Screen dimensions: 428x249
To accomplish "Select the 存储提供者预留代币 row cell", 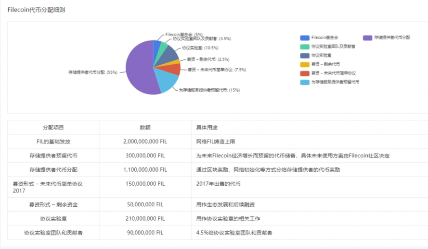I will pos(53,155).
